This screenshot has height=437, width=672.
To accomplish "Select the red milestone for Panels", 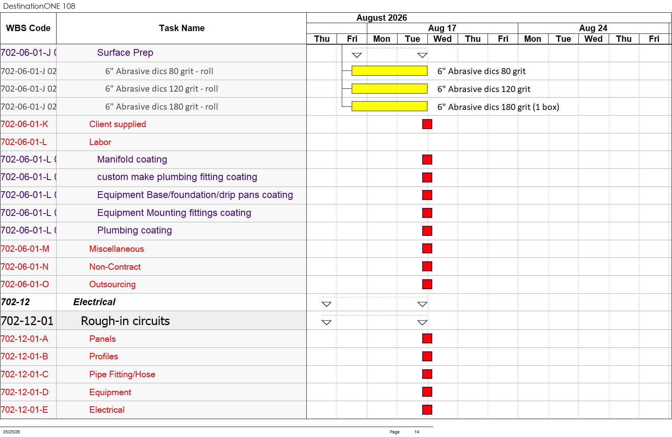I will pyautogui.click(x=427, y=339).
